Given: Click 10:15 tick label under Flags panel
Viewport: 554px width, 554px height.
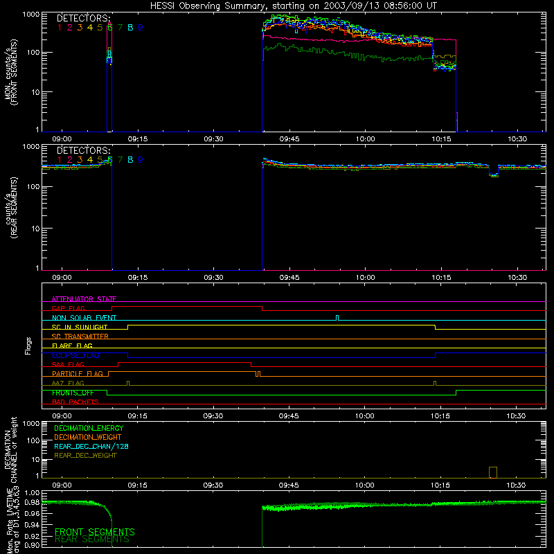Looking at the screenshot, I should tap(440, 416).
